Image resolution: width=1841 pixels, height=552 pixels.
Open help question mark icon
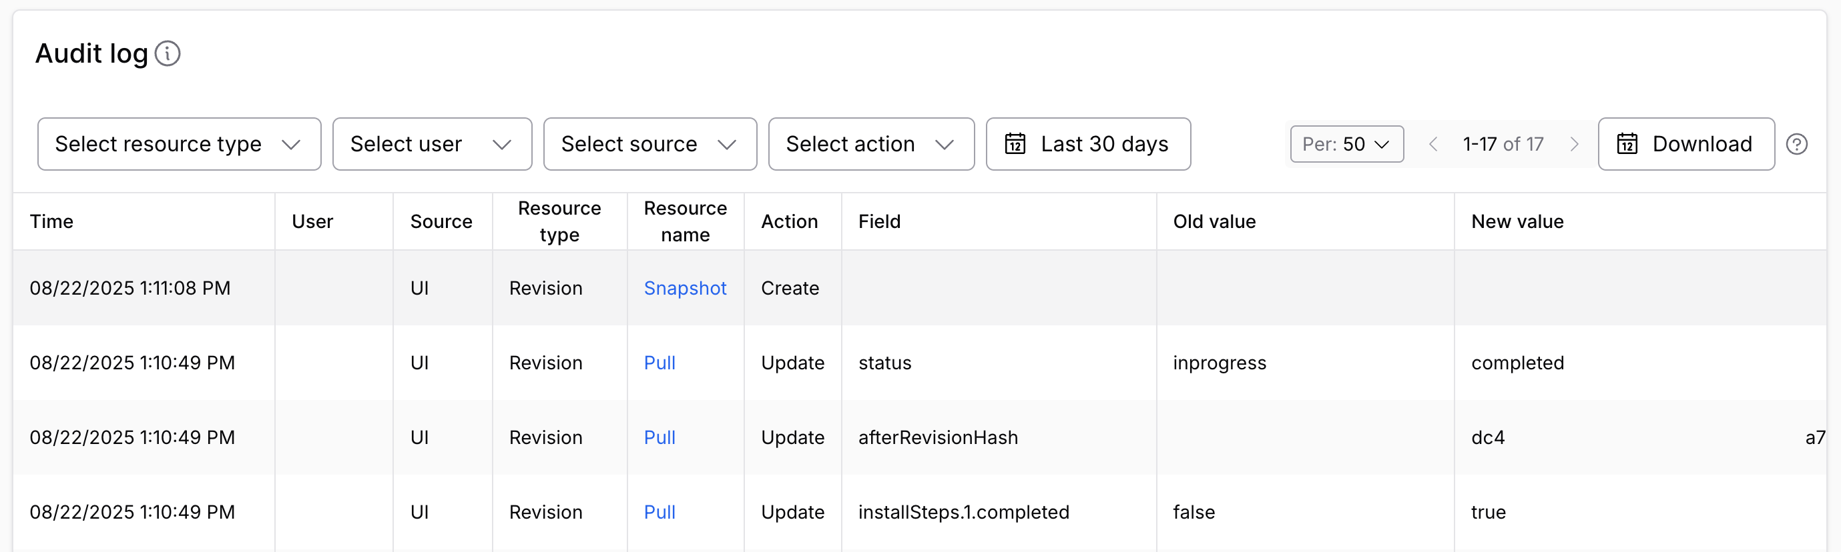[1796, 144]
